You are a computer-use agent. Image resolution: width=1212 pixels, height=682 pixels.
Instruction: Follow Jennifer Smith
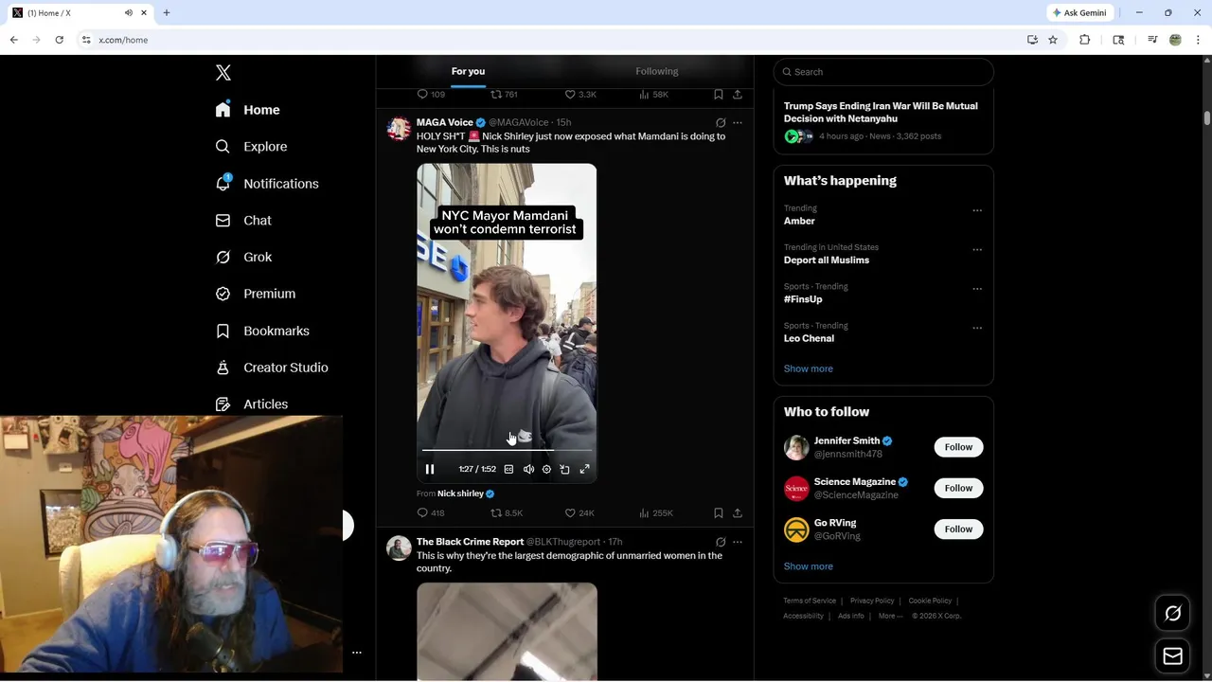click(958, 447)
